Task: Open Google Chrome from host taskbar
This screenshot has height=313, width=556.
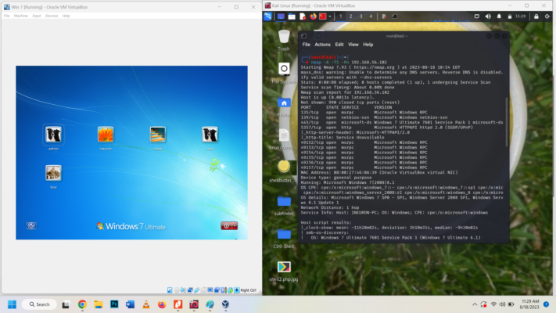Action: (82, 304)
